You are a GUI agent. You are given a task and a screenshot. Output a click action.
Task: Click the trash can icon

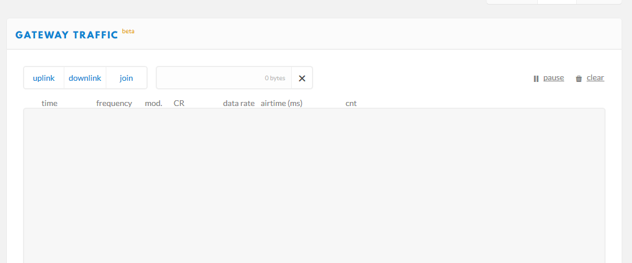[579, 79]
